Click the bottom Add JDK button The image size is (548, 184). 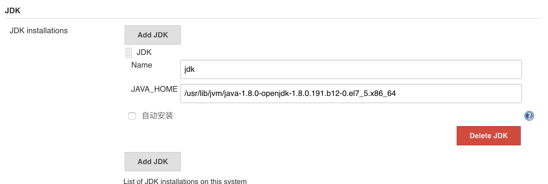pyautogui.click(x=153, y=162)
